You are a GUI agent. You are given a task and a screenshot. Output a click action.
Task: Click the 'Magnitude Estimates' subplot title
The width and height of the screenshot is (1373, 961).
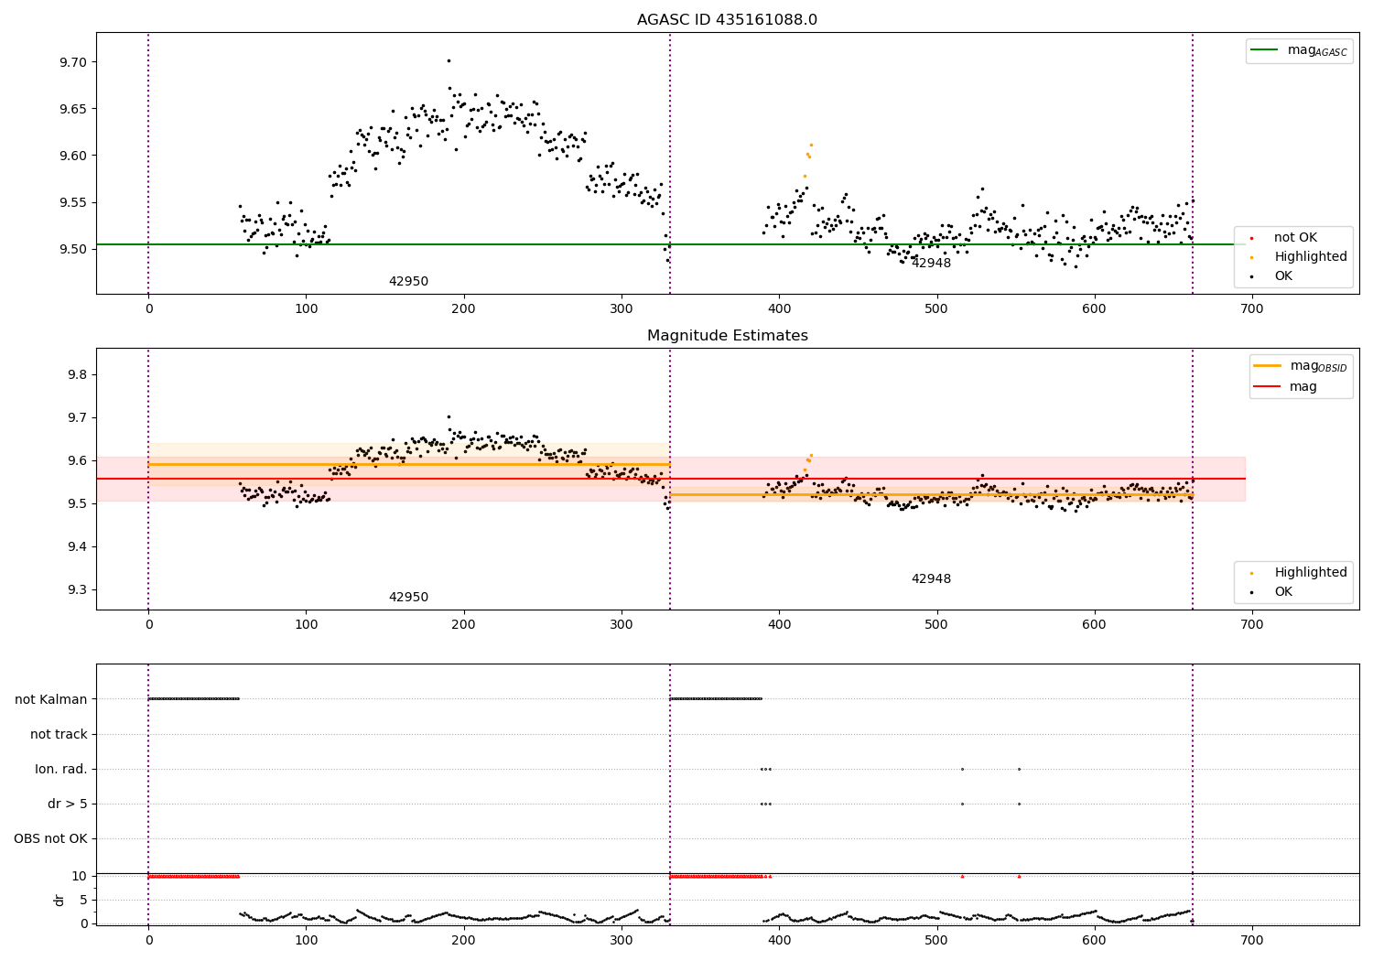click(x=727, y=336)
